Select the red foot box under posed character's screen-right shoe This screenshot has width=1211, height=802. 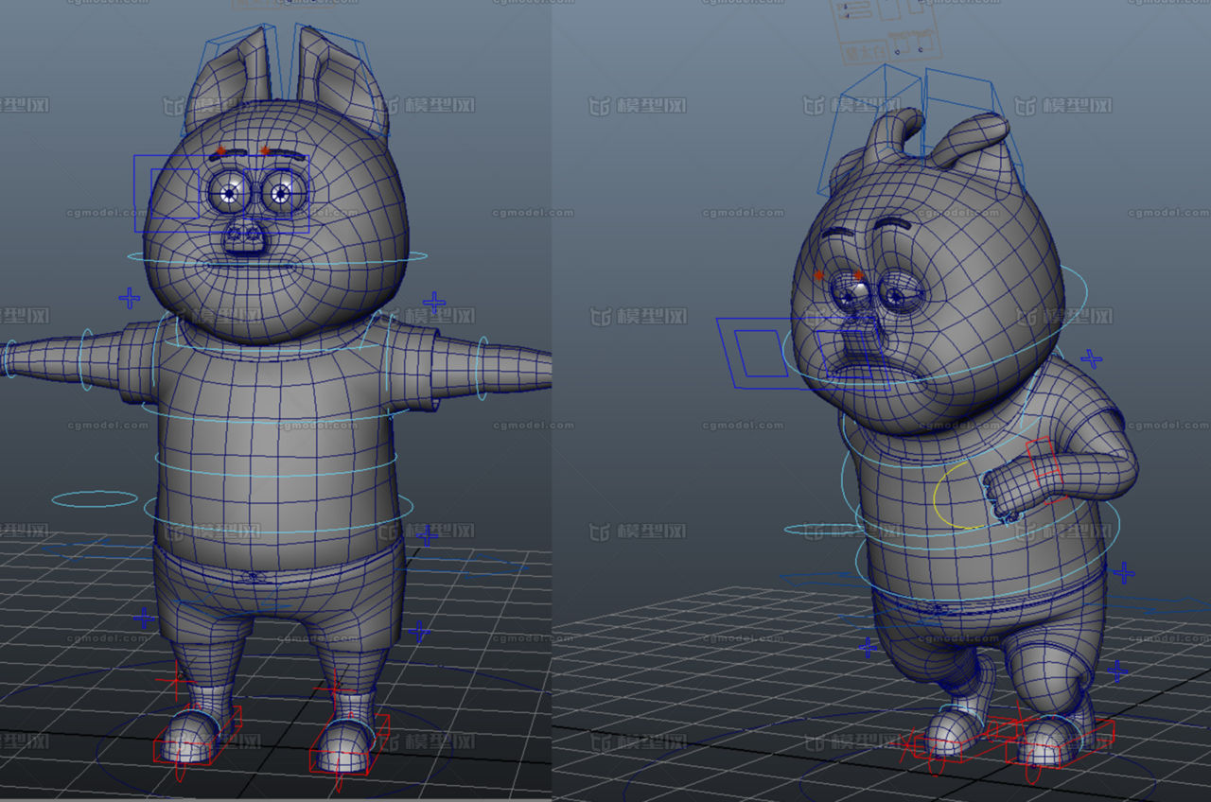(1060, 743)
